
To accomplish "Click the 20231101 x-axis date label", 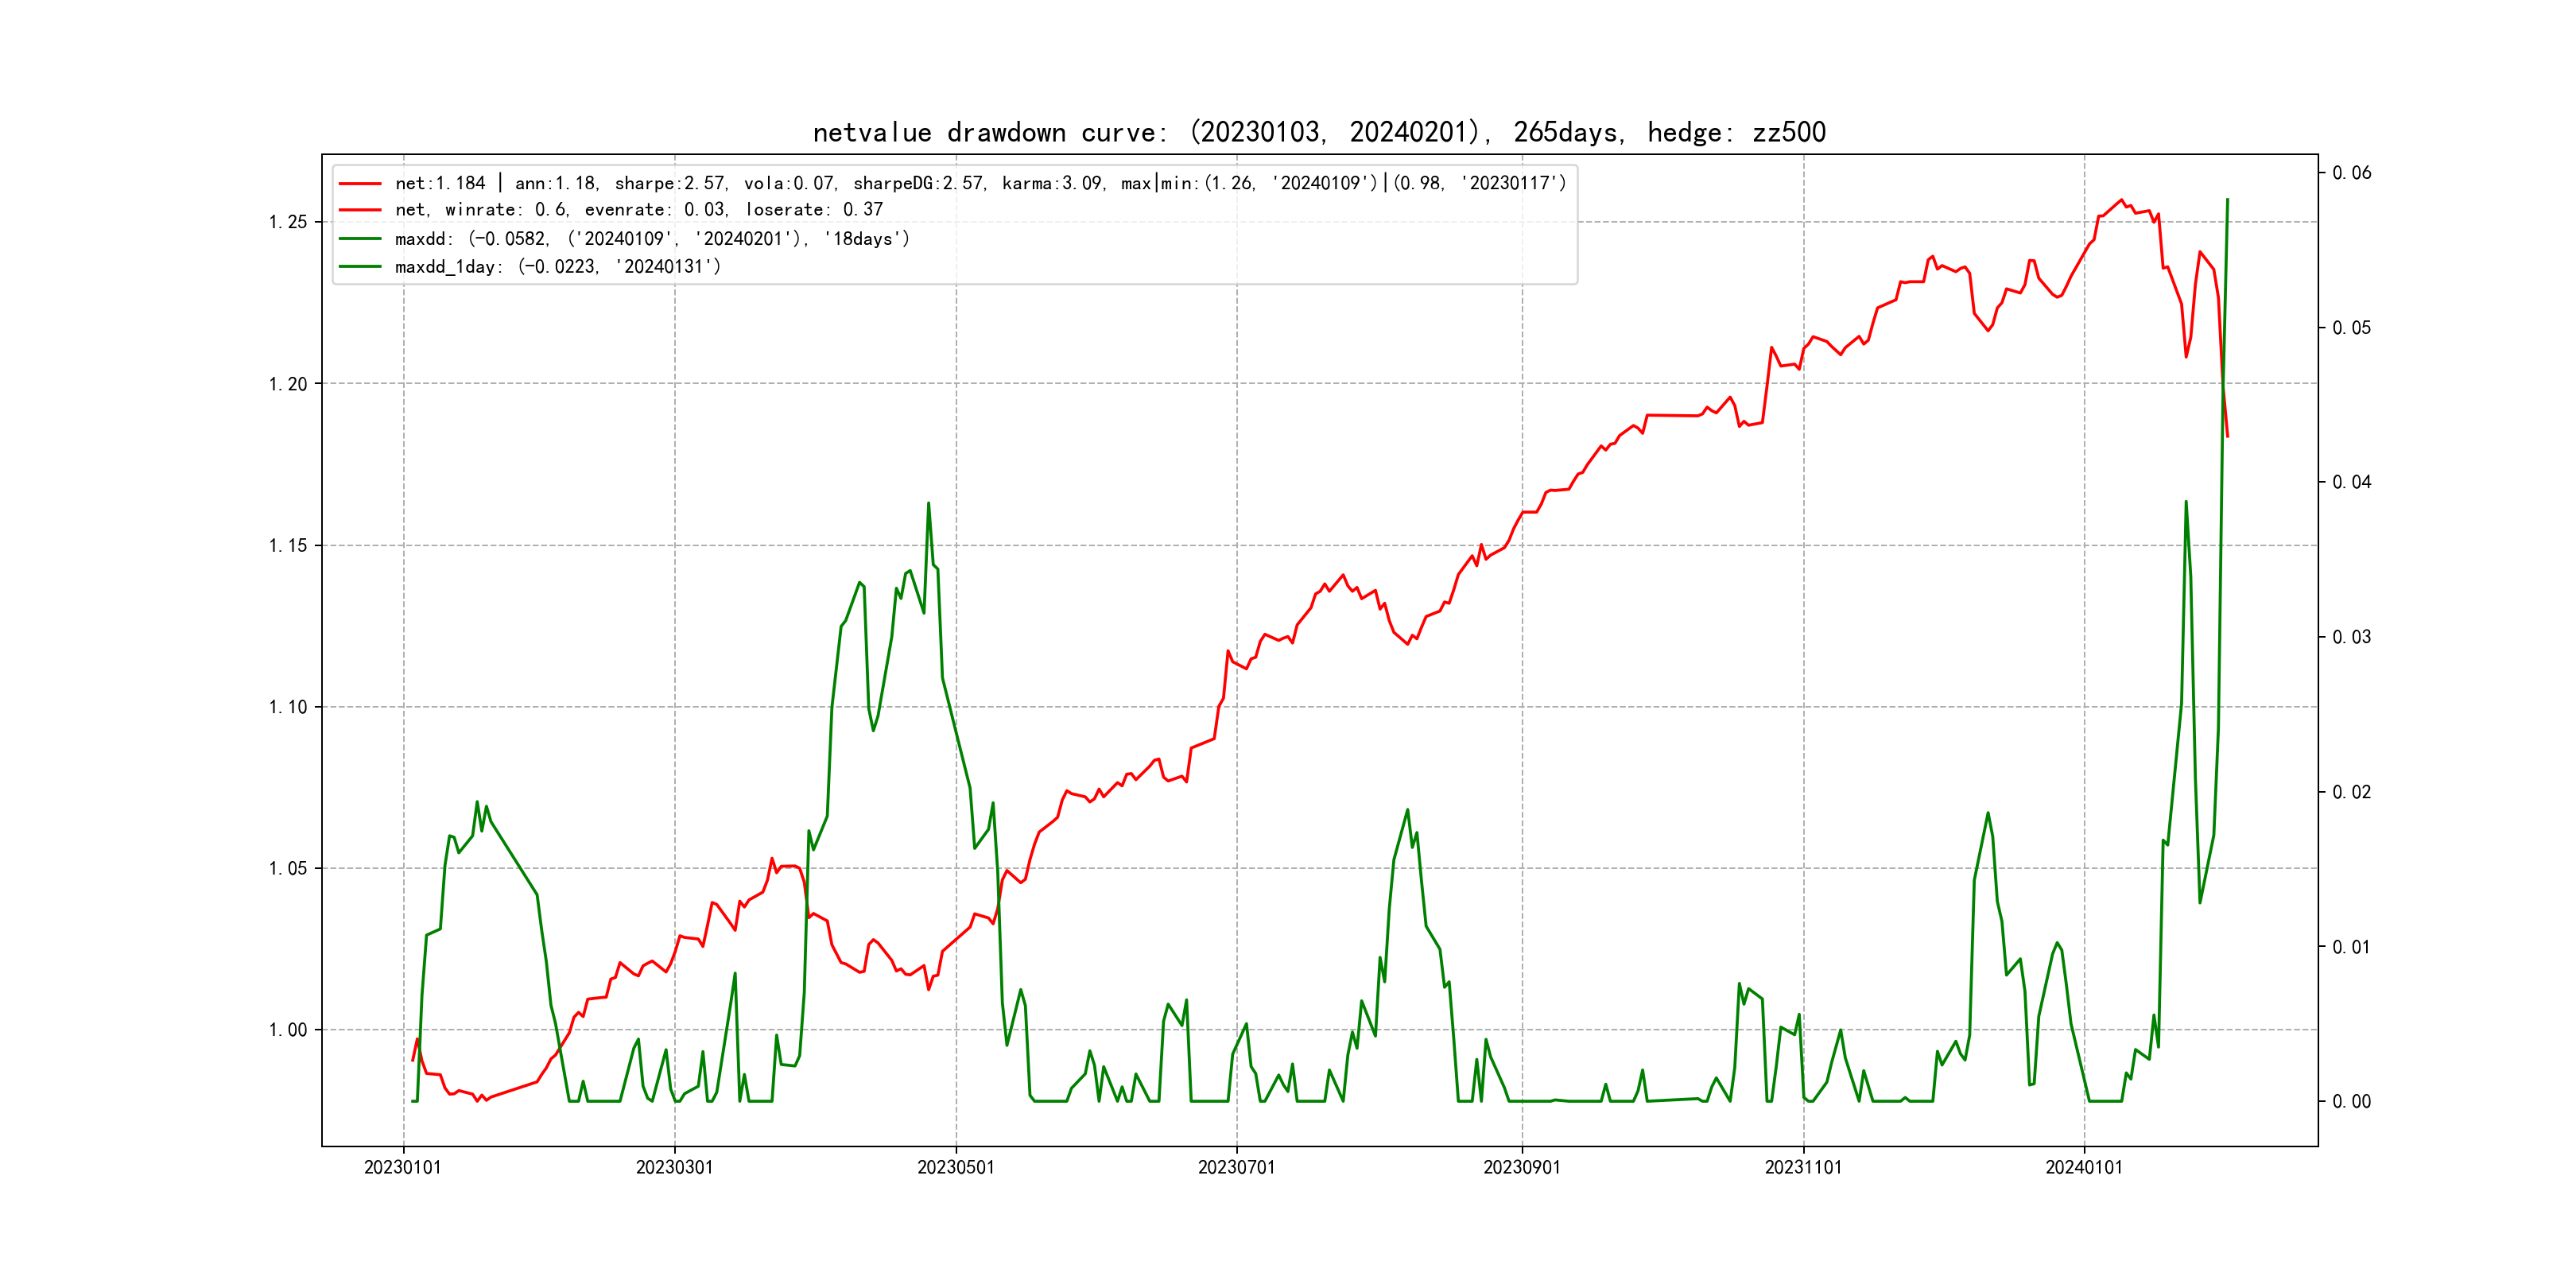I will click(x=1803, y=1168).
